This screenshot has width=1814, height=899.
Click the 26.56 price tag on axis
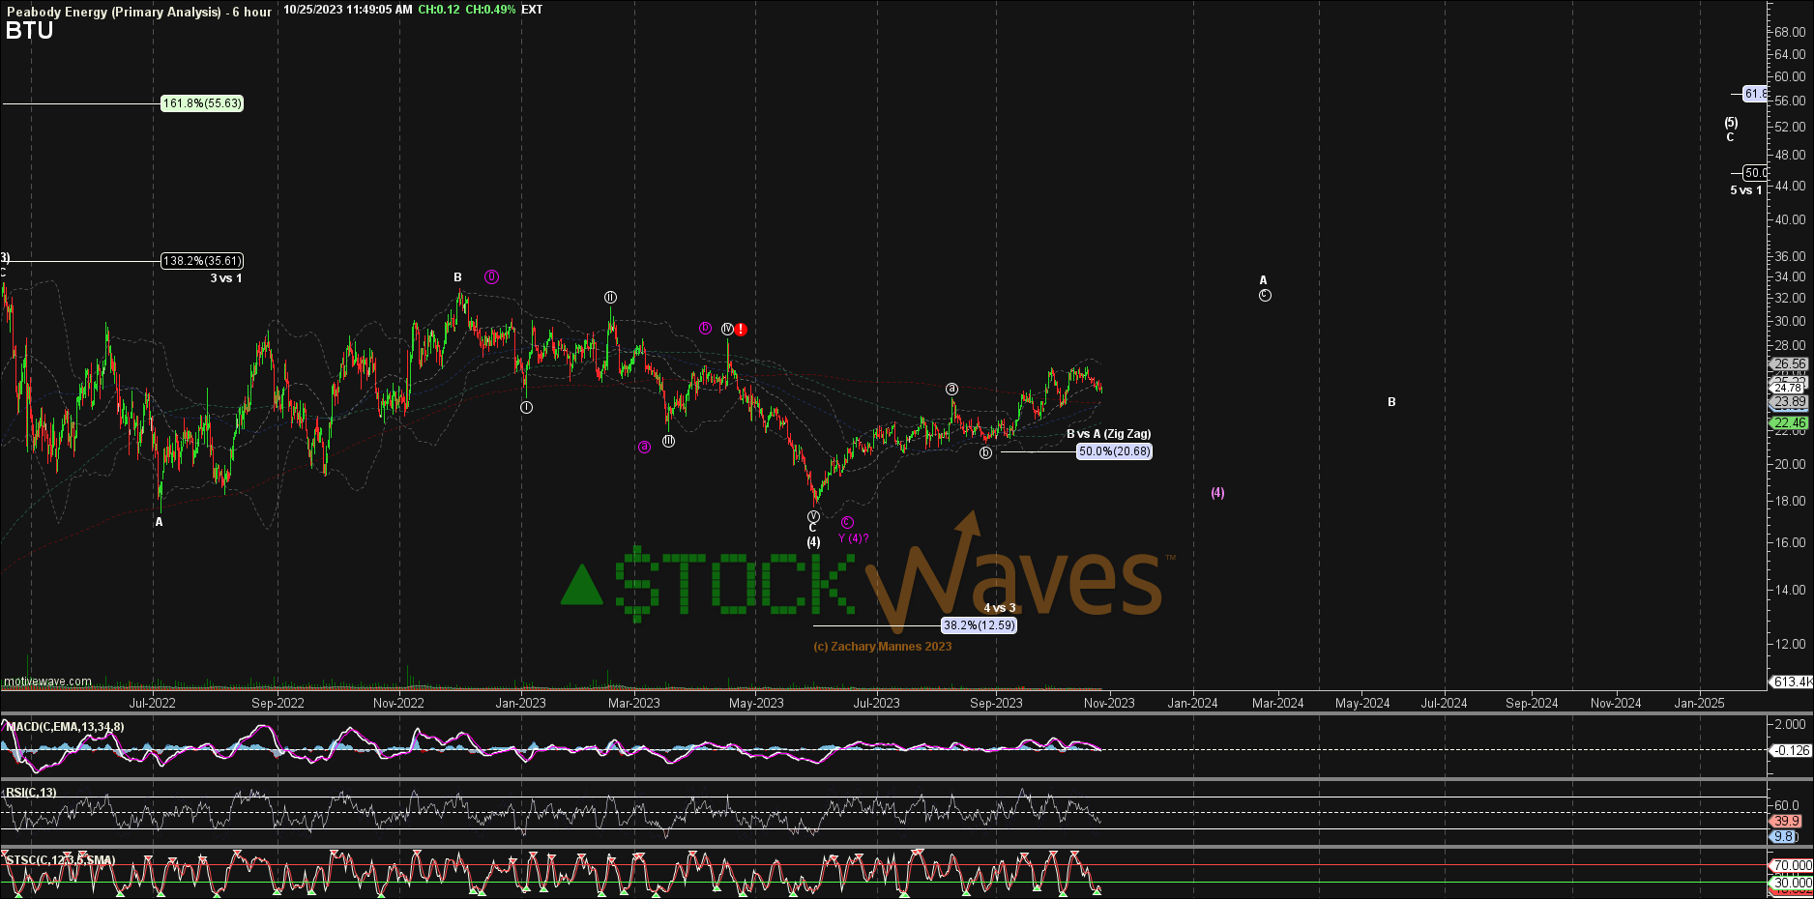(1790, 364)
